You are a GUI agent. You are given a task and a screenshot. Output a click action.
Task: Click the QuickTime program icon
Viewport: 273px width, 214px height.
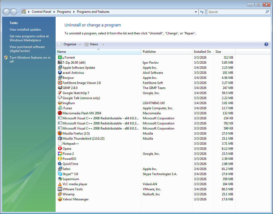[60, 163]
